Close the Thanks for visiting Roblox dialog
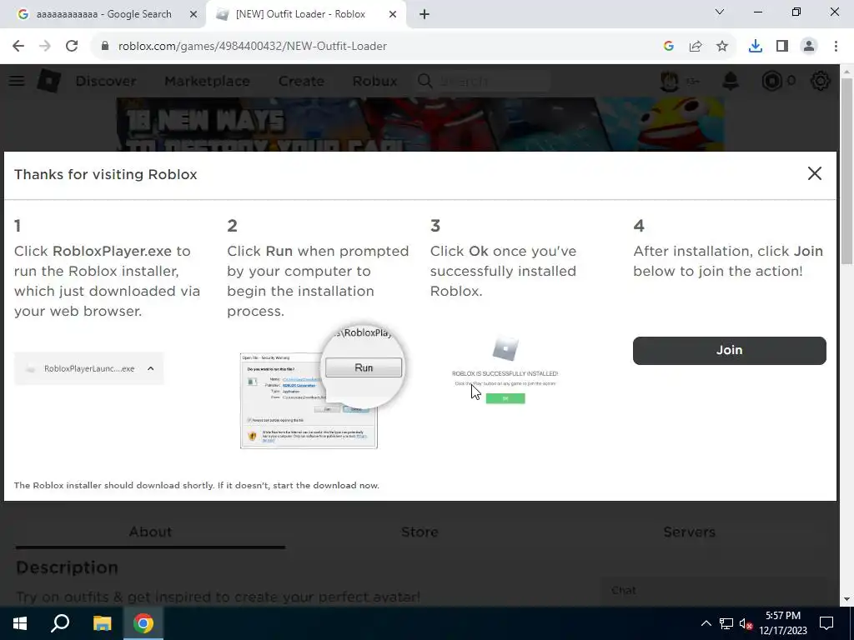The width and height of the screenshot is (854, 640). click(814, 173)
